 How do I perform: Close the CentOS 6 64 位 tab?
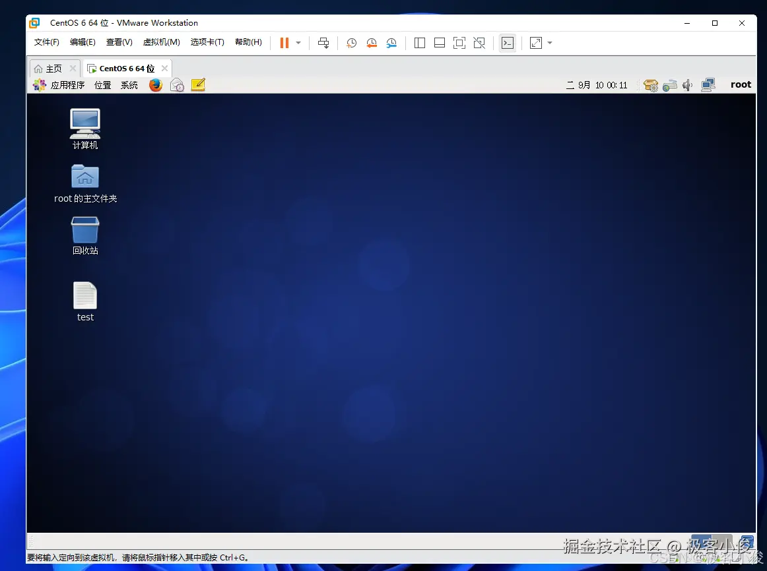click(x=165, y=69)
